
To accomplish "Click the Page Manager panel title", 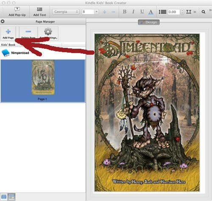I will pyautogui.click(x=45, y=22).
